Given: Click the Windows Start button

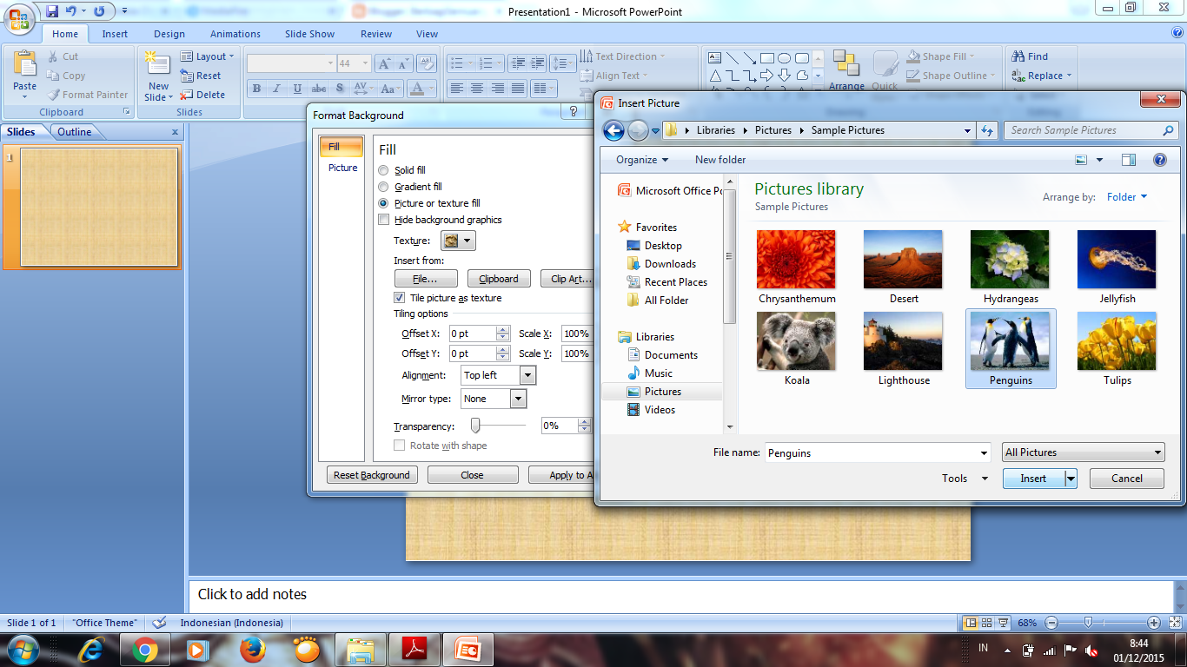Looking at the screenshot, I should 23,649.
